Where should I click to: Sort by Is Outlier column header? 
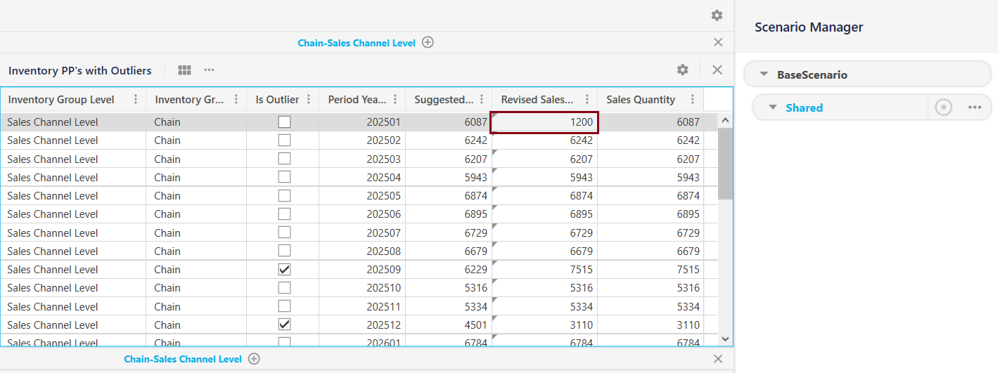pos(277,100)
